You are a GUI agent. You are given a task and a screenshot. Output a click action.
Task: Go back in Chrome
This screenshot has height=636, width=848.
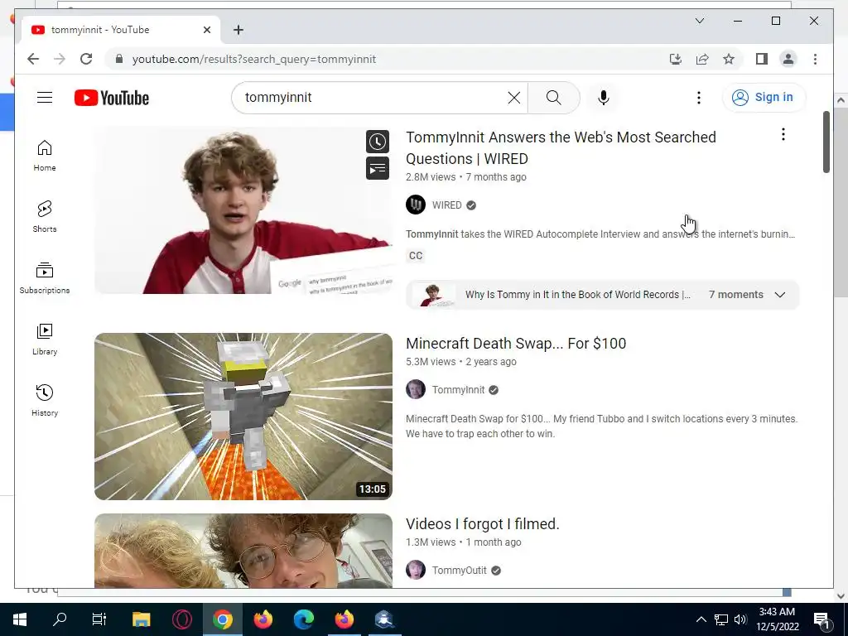pyautogui.click(x=33, y=59)
